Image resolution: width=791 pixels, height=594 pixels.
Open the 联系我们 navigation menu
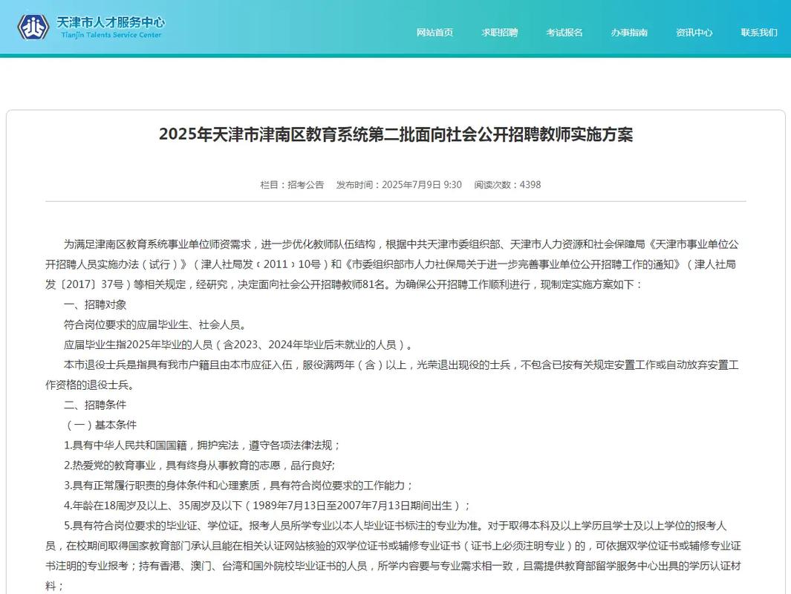[758, 33]
